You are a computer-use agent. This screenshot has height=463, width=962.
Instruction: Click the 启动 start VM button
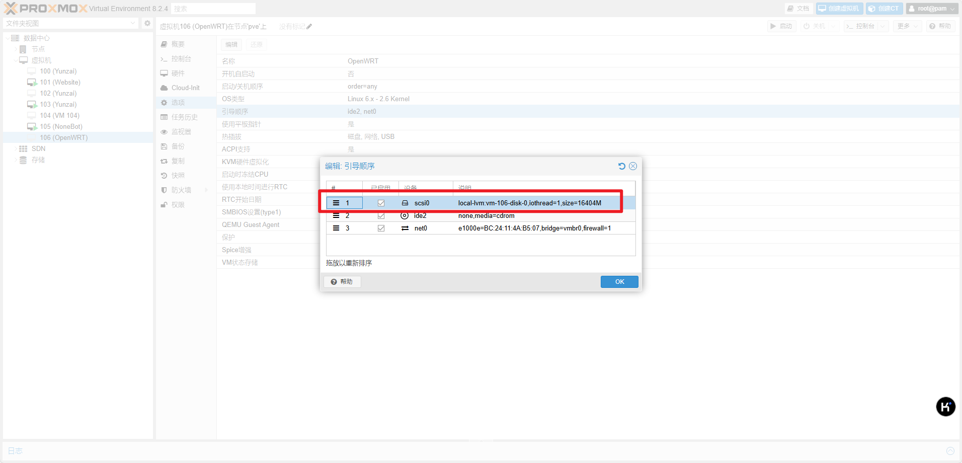click(x=781, y=26)
